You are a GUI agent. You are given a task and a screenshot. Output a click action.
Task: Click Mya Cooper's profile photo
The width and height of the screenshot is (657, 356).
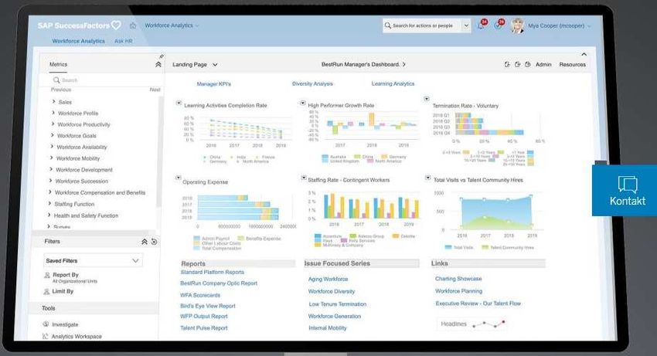(x=517, y=25)
